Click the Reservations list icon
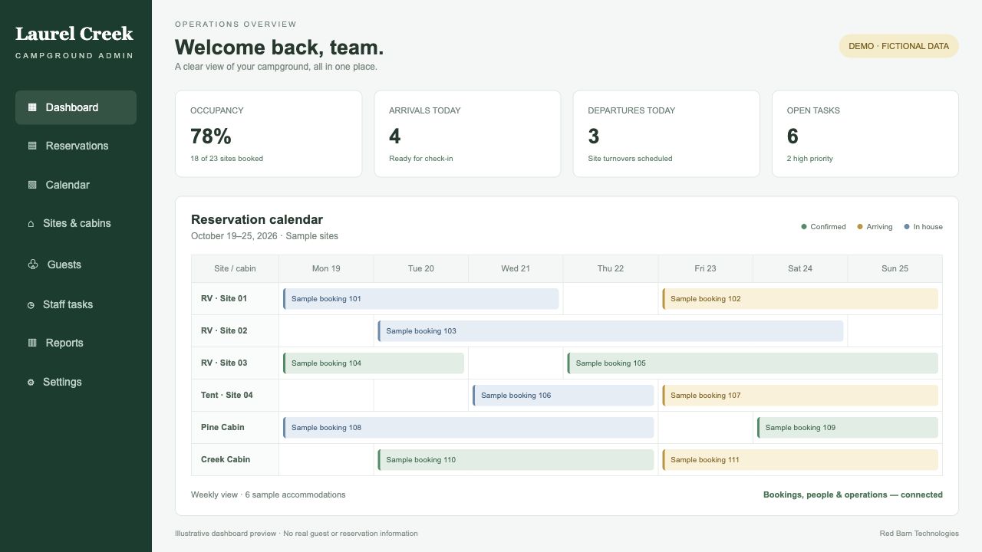Image resolution: width=982 pixels, height=552 pixels. (32, 146)
